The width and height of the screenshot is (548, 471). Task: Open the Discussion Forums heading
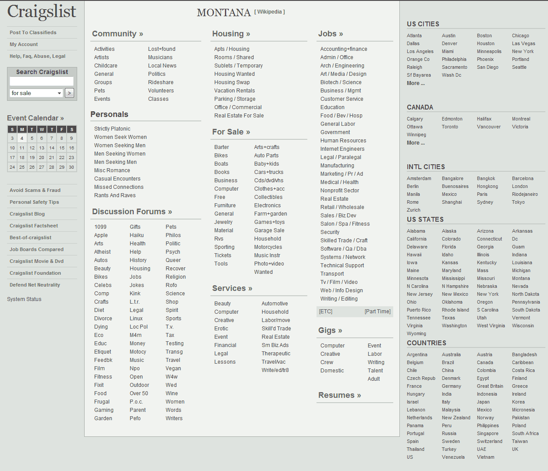click(132, 212)
